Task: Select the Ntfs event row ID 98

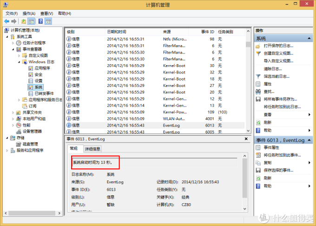Action: (155, 39)
